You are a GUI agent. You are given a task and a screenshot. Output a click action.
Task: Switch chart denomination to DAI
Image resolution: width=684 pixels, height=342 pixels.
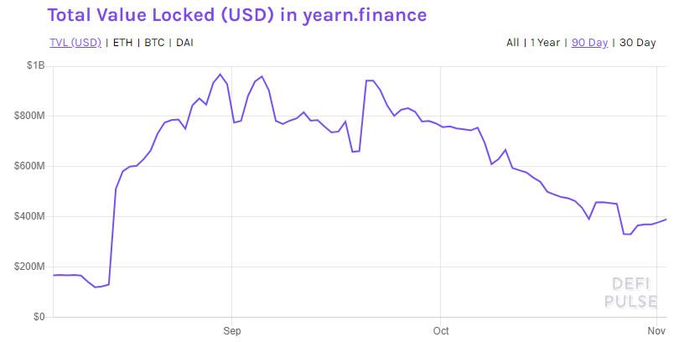click(184, 43)
